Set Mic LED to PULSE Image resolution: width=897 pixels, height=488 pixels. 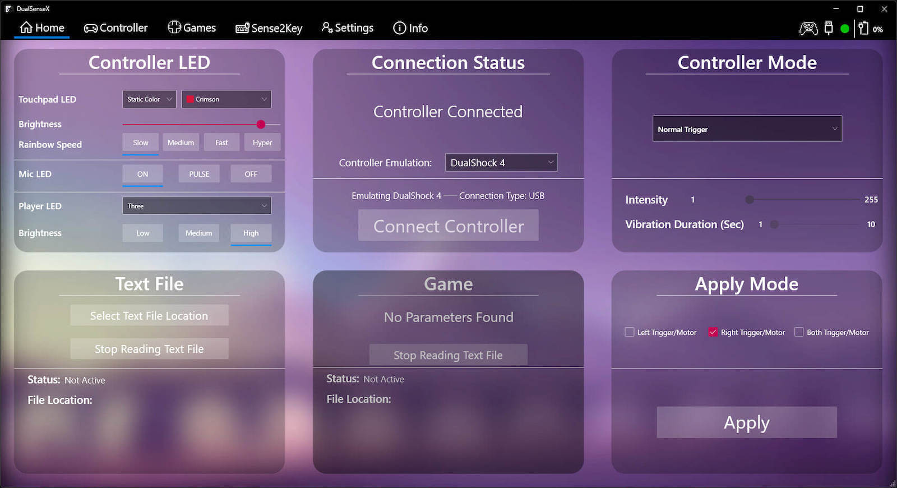199,174
